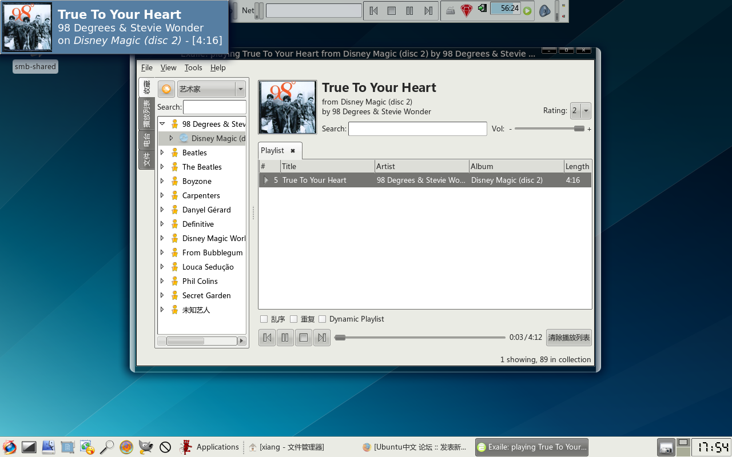Switch to the Ubuntu中文 论坛 taskbar window
Viewport: 732px width, 457px height.
pyautogui.click(x=416, y=447)
